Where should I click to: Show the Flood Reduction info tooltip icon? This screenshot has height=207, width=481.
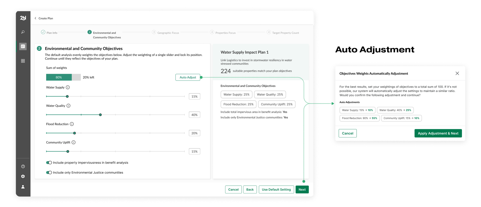pos(72,124)
